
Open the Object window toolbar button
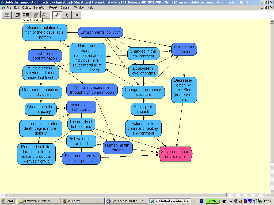(x=26, y=15)
